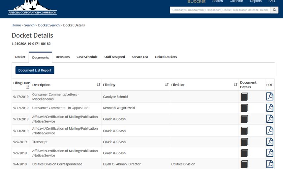Open PDF of the 9/9/2019 Transcript
This screenshot has height=169, width=283.
coord(270,142)
